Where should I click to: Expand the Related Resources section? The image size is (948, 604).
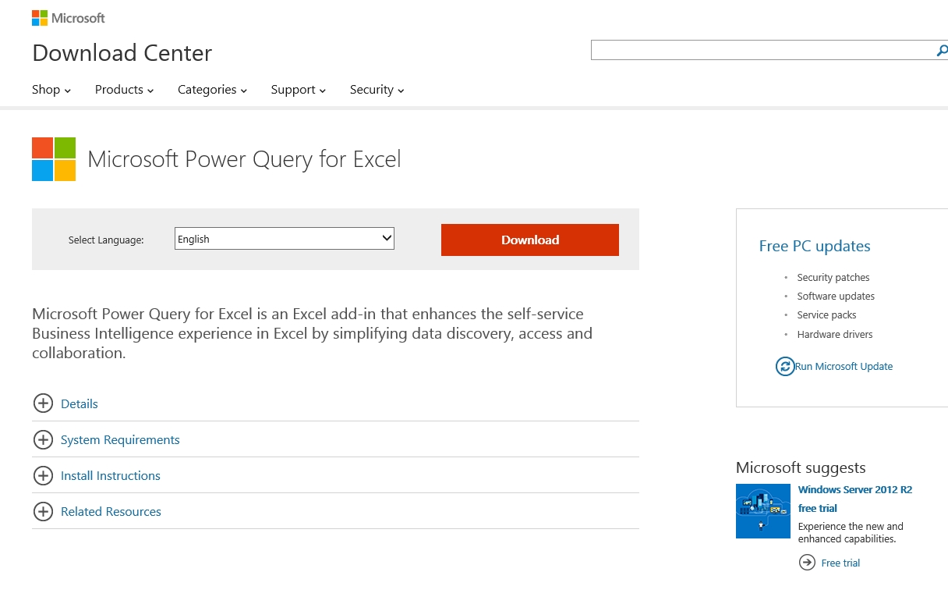(x=111, y=511)
